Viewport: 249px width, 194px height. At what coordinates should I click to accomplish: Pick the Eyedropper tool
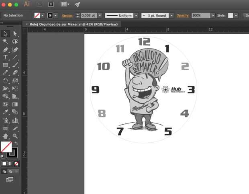(x=5, y=112)
